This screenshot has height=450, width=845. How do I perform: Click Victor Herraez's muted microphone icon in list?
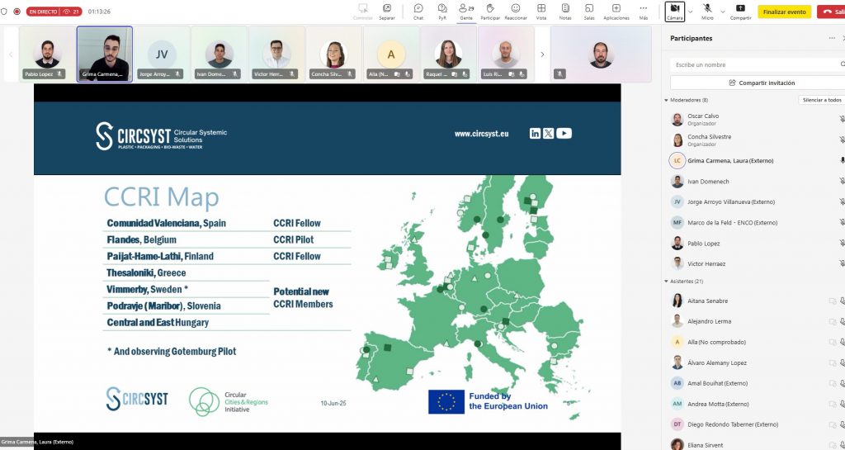click(843, 263)
